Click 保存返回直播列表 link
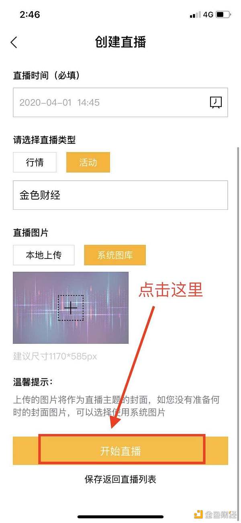The width and height of the screenshot is (241, 523). point(120,479)
